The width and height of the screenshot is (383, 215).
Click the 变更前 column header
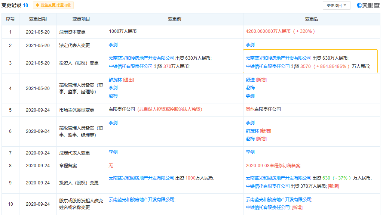coord(174,19)
